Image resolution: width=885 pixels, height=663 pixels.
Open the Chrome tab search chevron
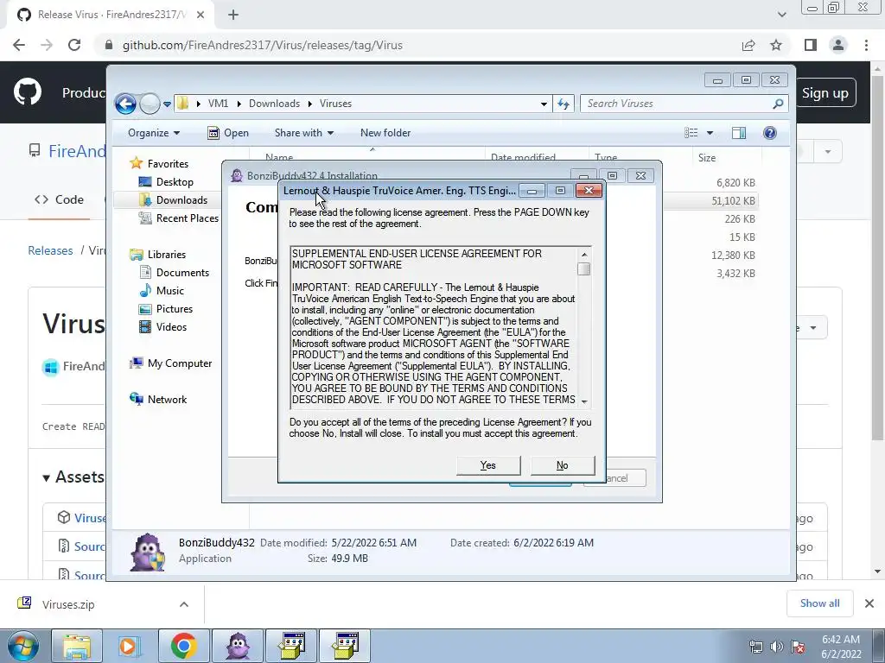[781, 15]
